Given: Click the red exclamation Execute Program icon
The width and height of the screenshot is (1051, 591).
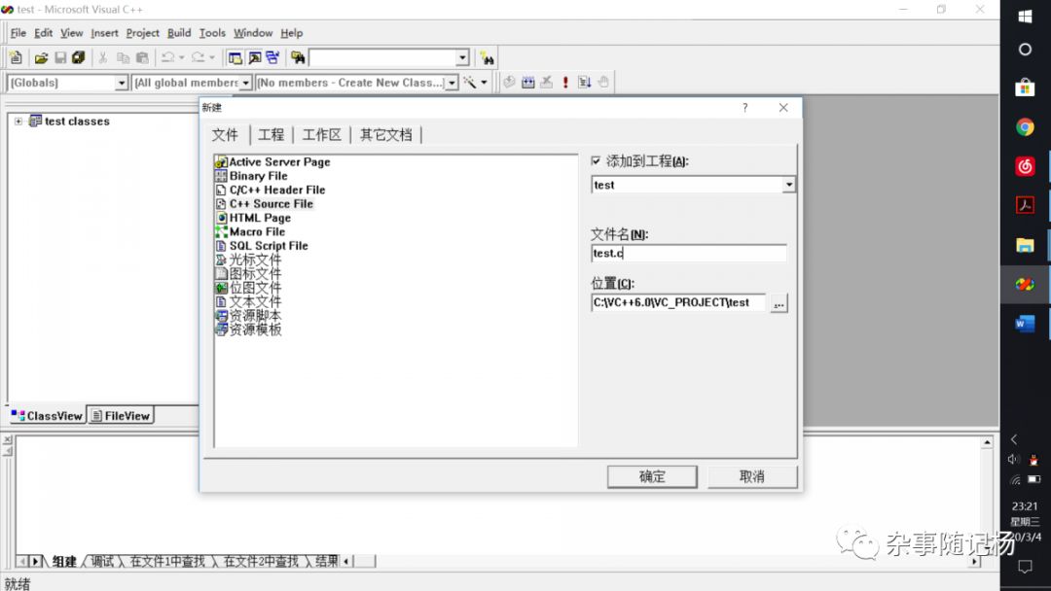Looking at the screenshot, I should (x=565, y=82).
